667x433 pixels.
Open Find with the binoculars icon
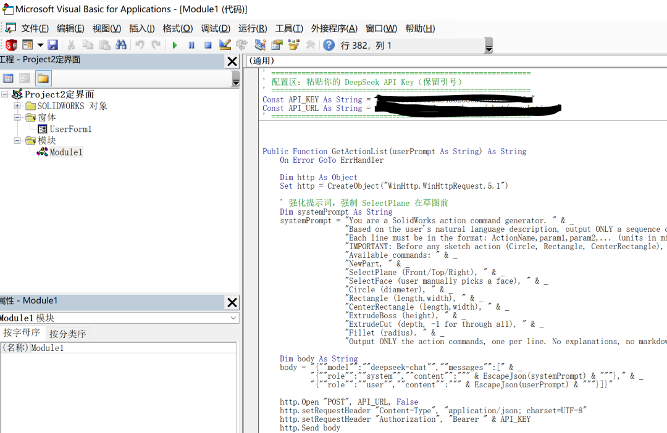tap(121, 44)
